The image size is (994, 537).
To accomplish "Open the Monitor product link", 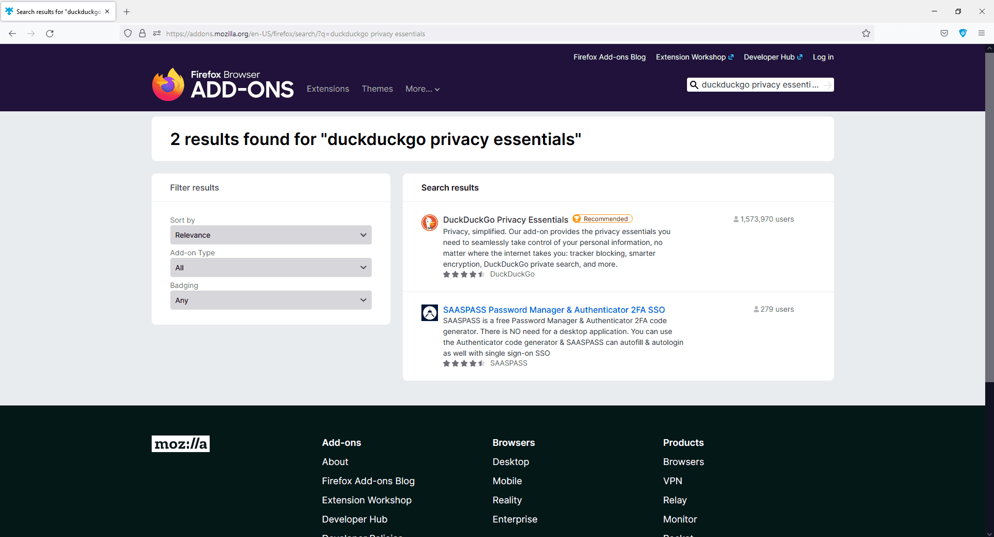I will click(680, 519).
